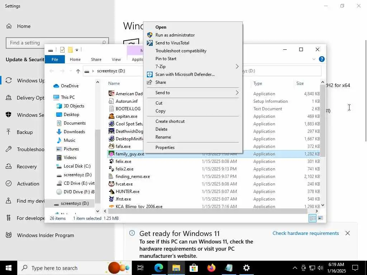Viewport: 367px width, 275px height.
Task: Click the New folder quick access icon
Action: tap(70, 50)
